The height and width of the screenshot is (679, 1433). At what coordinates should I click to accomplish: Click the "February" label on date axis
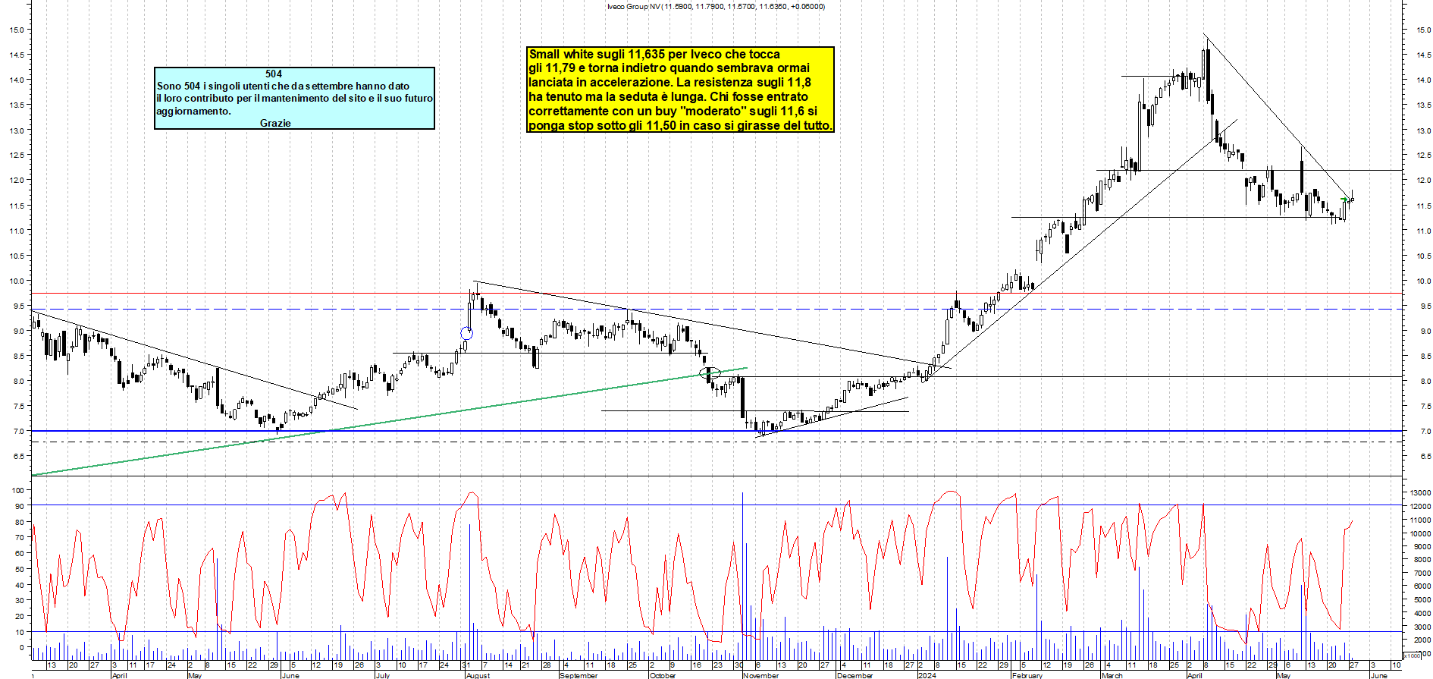[1027, 675]
